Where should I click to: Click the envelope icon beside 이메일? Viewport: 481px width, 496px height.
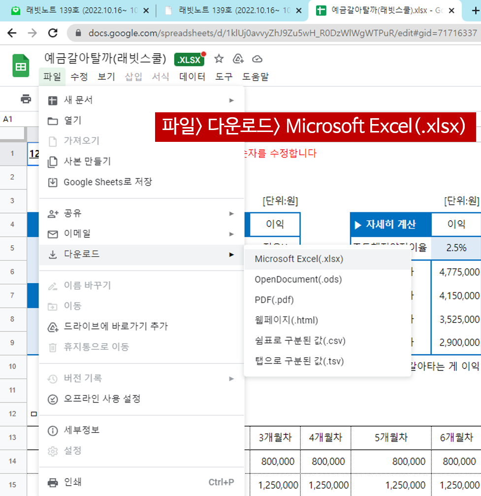tap(53, 234)
